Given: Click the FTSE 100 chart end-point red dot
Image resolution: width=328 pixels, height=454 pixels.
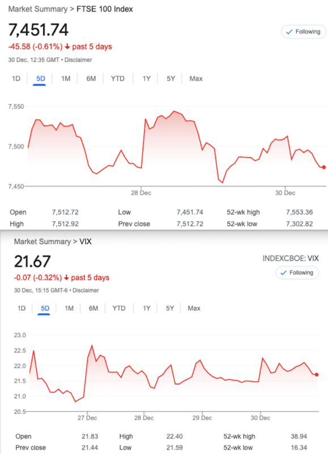Looking at the screenshot, I should [323, 167].
